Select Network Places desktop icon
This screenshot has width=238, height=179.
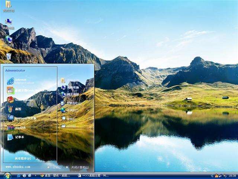coord(9,41)
